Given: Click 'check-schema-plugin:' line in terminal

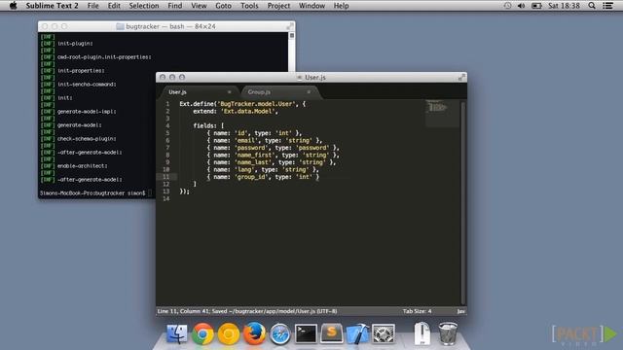Looking at the screenshot, I should tap(87, 138).
